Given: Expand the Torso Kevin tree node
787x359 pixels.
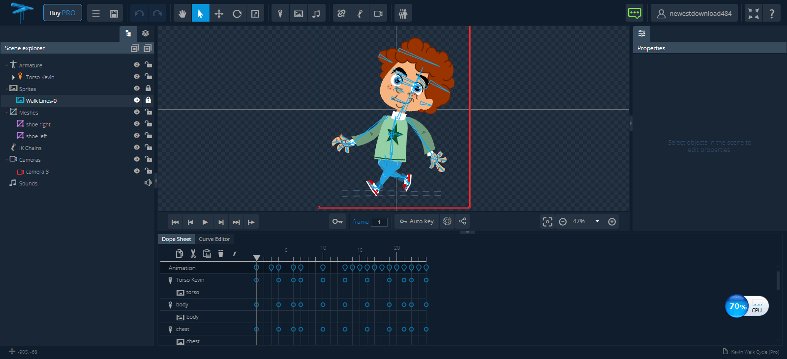Looking at the screenshot, I should [13, 77].
